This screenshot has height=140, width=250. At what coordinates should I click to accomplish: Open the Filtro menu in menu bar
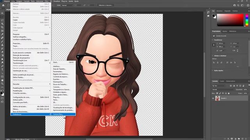(46, 1)
